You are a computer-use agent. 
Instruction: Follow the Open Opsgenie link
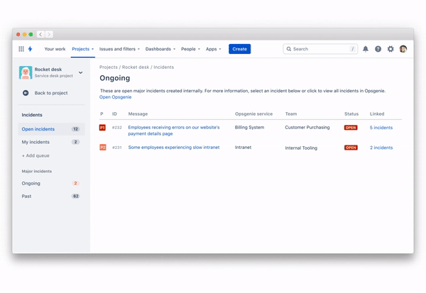pos(114,97)
